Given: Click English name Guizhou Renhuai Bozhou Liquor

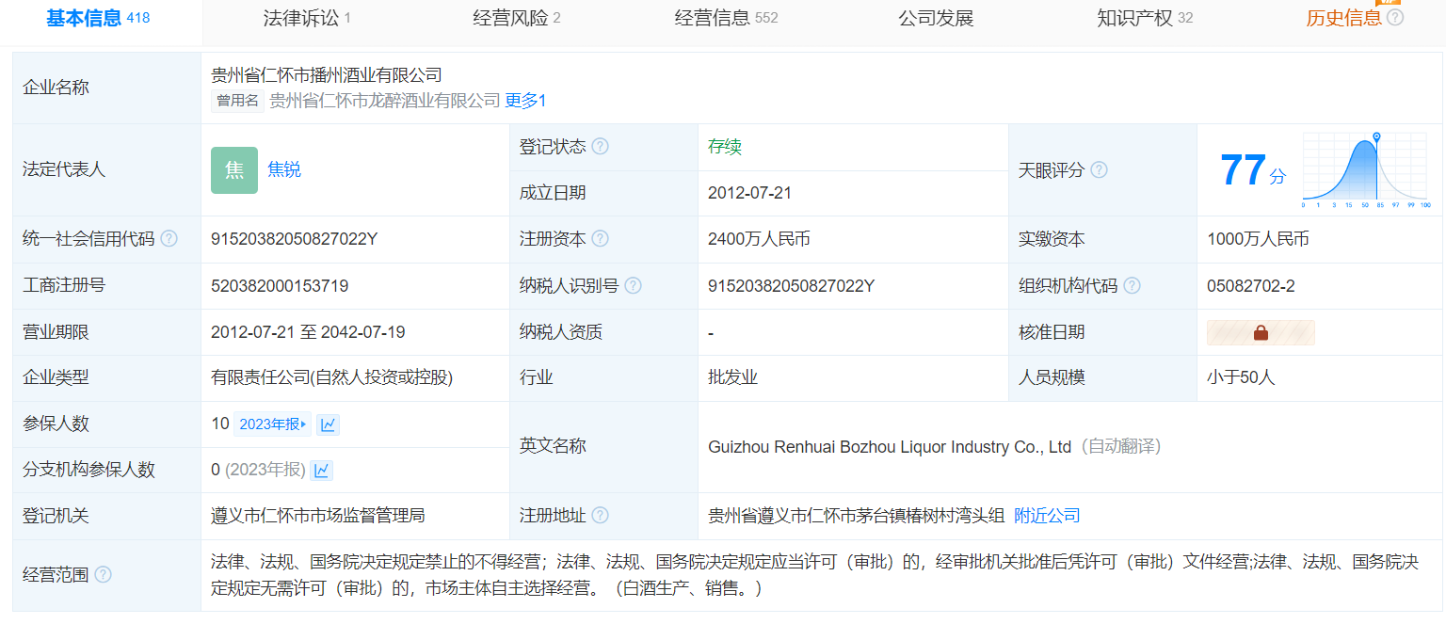Looking at the screenshot, I should coord(890,447).
